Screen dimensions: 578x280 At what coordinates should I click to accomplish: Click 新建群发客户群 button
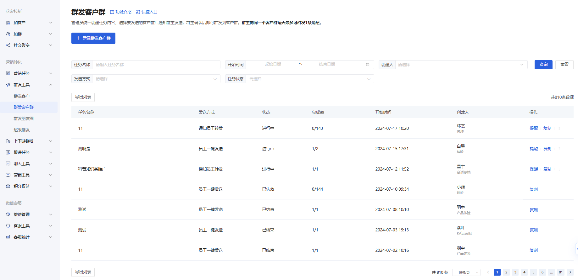point(93,38)
